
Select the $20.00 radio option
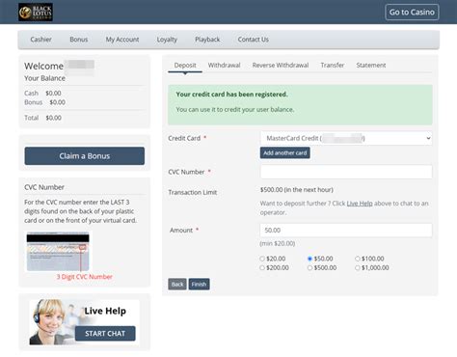point(262,259)
